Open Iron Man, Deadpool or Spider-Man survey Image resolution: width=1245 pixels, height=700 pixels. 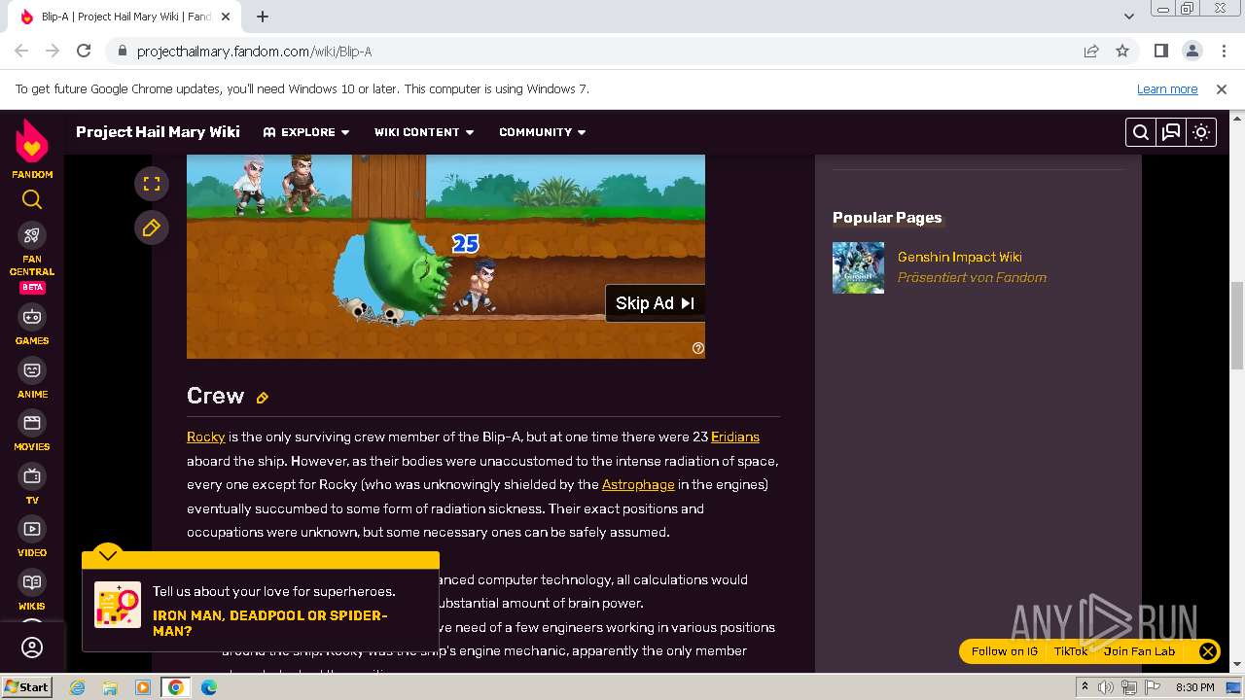pyautogui.click(x=269, y=623)
